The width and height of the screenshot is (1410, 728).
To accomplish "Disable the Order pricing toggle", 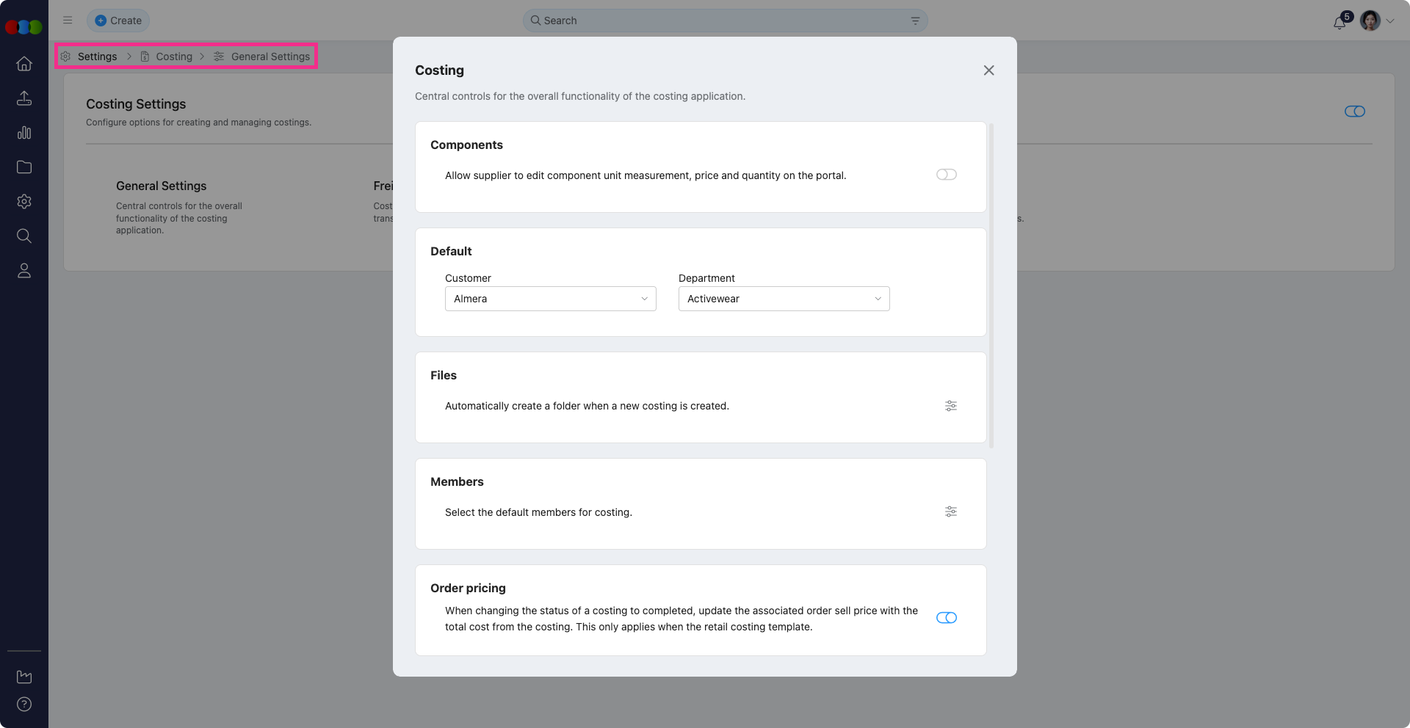I will click(946, 618).
